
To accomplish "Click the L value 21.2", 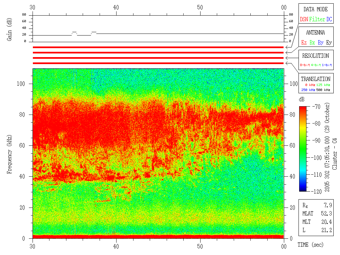I will point(326,230).
